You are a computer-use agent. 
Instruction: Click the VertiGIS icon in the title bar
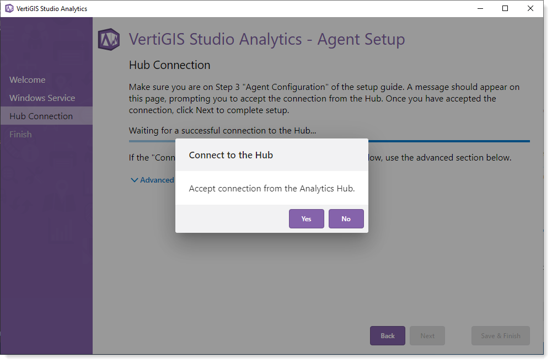[x=9, y=9]
